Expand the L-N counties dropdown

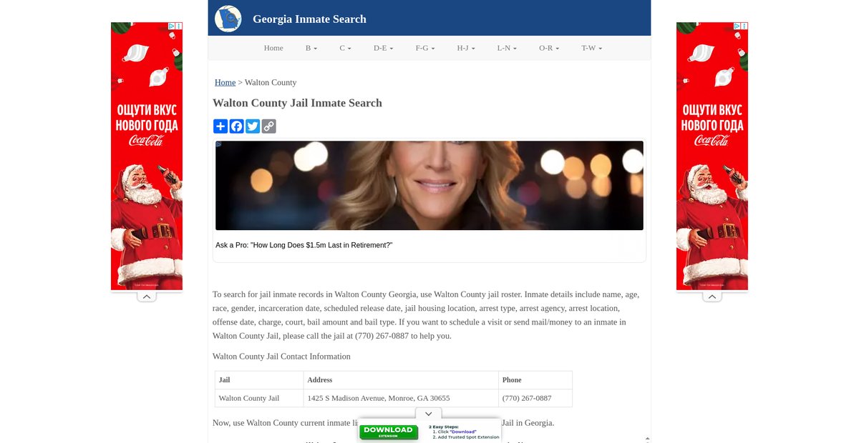(x=507, y=48)
